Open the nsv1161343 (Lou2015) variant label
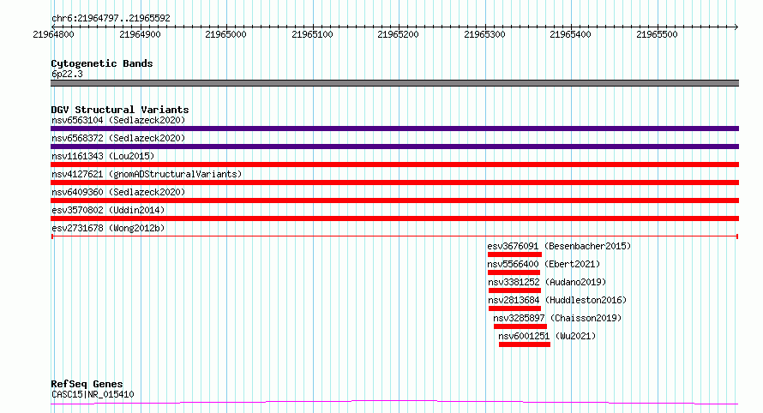The image size is (763, 413). 103,156
